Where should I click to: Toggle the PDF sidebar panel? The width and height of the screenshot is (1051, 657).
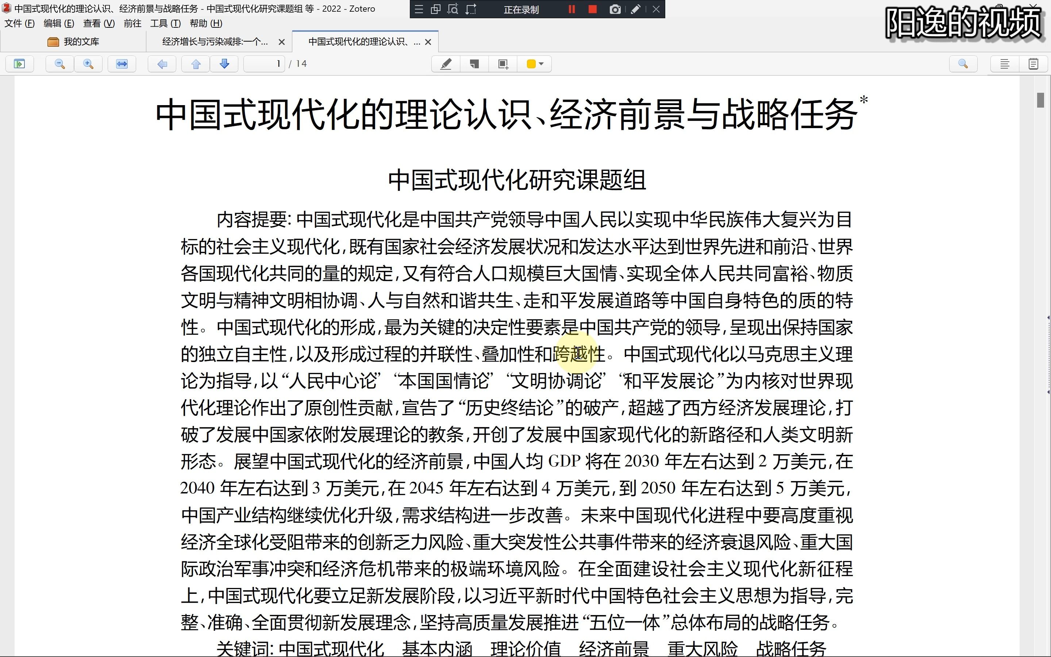pyautogui.click(x=20, y=64)
